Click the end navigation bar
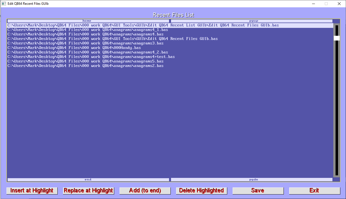 pos(88,180)
